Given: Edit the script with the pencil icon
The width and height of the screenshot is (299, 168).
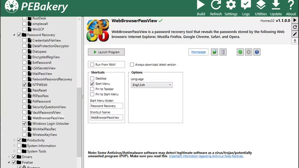Looking at the screenshot, I should point(295,34).
